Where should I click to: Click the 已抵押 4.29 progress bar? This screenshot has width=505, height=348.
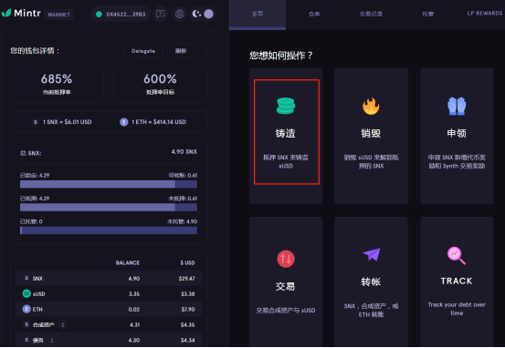click(109, 208)
